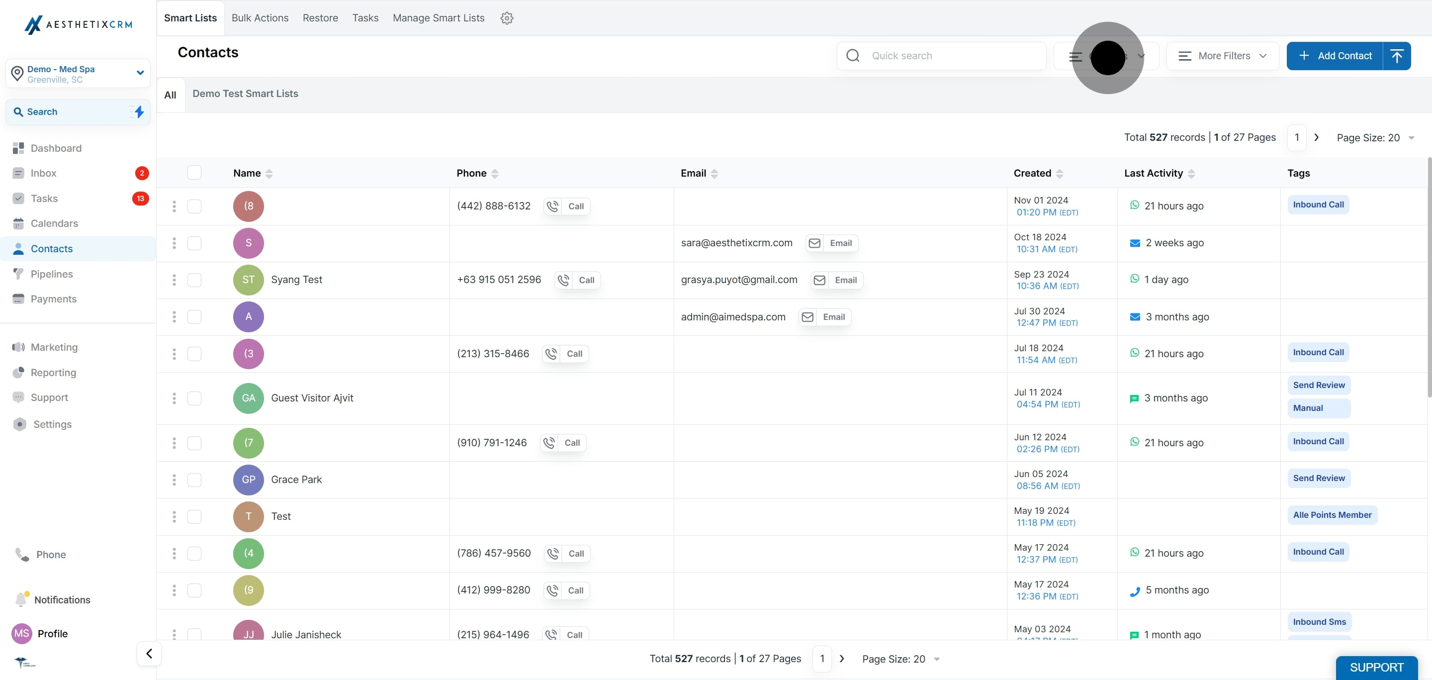1432x680 pixels.
Task: Click the upload import contacts arrow icon
Action: coord(1396,56)
